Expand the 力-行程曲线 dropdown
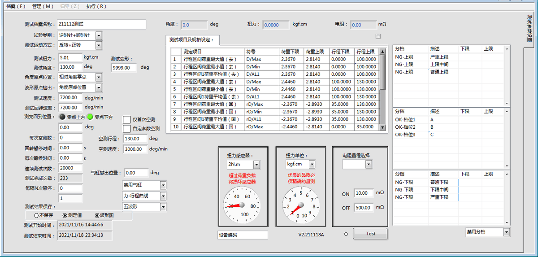The width and height of the screenshot is (538, 257). 163,196
